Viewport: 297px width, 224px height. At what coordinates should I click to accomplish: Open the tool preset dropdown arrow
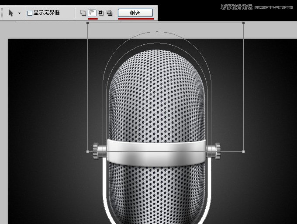coord(19,13)
